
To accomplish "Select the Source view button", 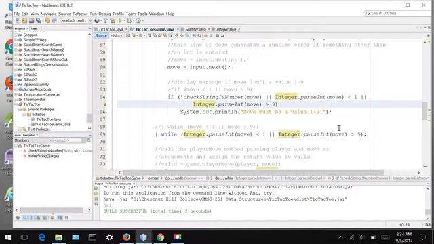I will (x=101, y=35).
